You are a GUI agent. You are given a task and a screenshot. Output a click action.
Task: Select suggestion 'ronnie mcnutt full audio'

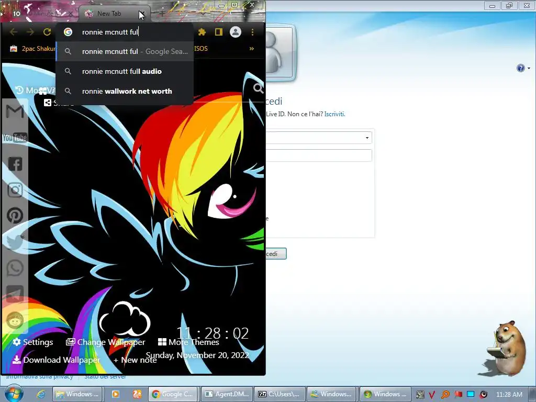tap(125, 71)
